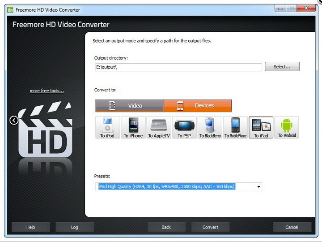The height and width of the screenshot is (242, 322).
Task: Open the Presets dropdown arrow
Action: click(258, 186)
